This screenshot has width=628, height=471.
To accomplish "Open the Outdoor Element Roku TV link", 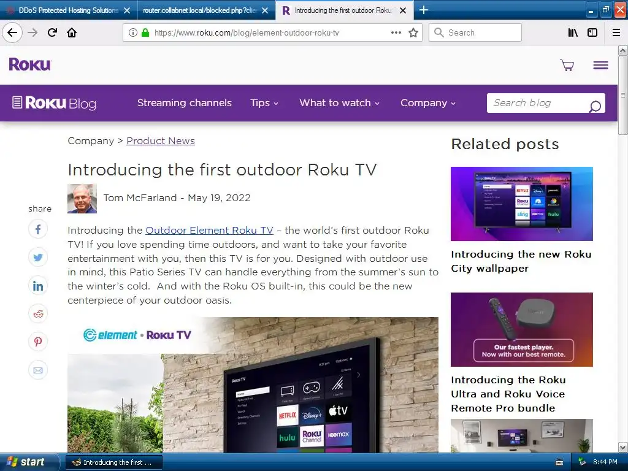I will coord(209,231).
